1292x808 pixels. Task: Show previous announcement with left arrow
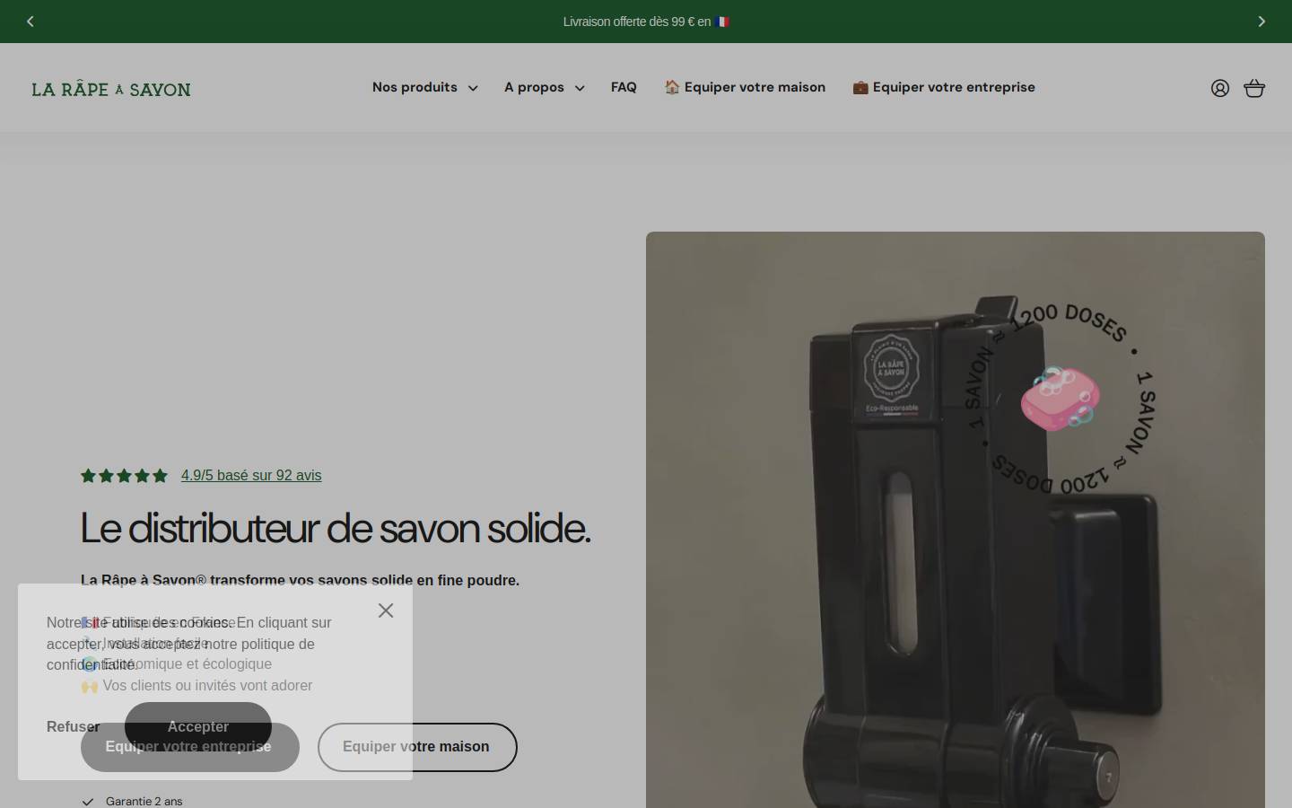coord(31,22)
